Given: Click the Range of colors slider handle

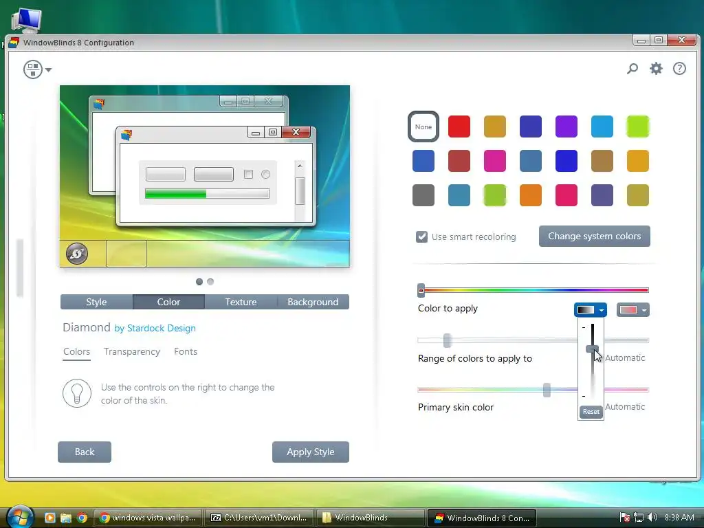Looking at the screenshot, I should [x=447, y=340].
